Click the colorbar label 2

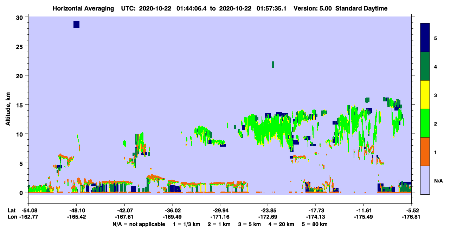click(x=436, y=123)
